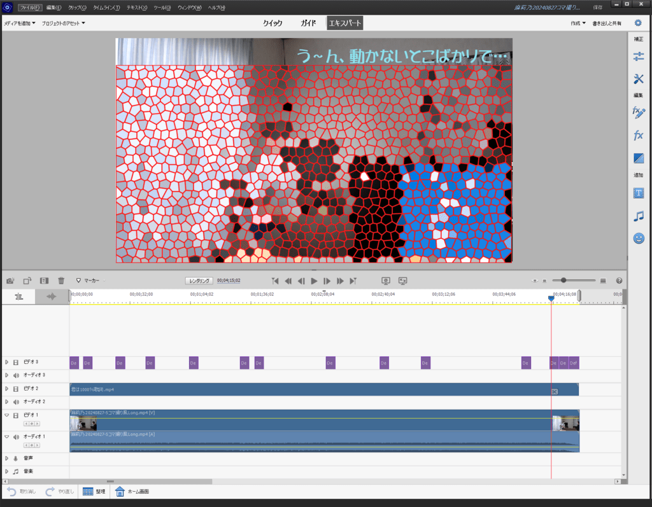This screenshot has width=652, height=507.
Task: Collapse the ビデオ 1 track
Action: 7,415
